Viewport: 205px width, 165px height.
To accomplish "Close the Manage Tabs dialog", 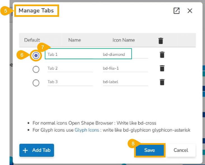I will pyautogui.click(x=190, y=11).
